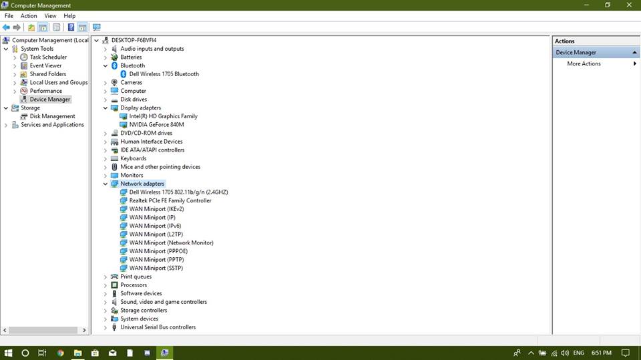
Task: Show hidden tray icons chevron
Action: [531, 353]
